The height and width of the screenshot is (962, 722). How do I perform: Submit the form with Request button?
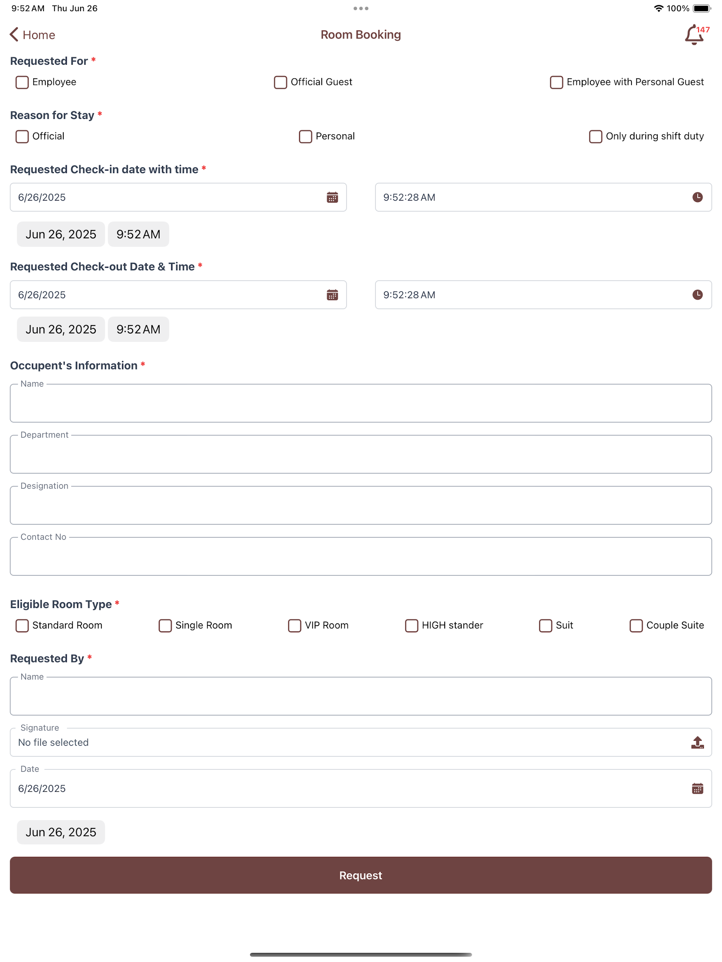361,875
